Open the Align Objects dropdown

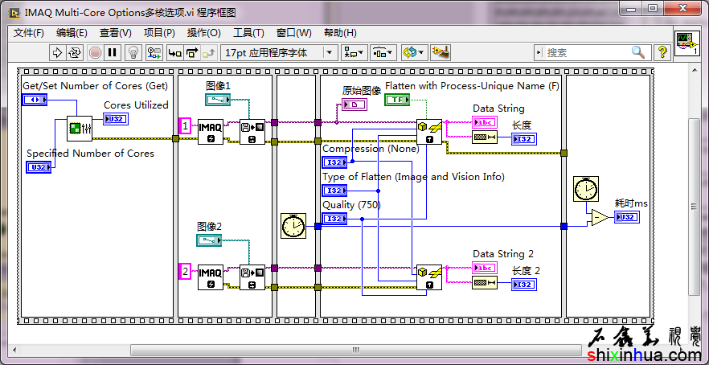[354, 52]
